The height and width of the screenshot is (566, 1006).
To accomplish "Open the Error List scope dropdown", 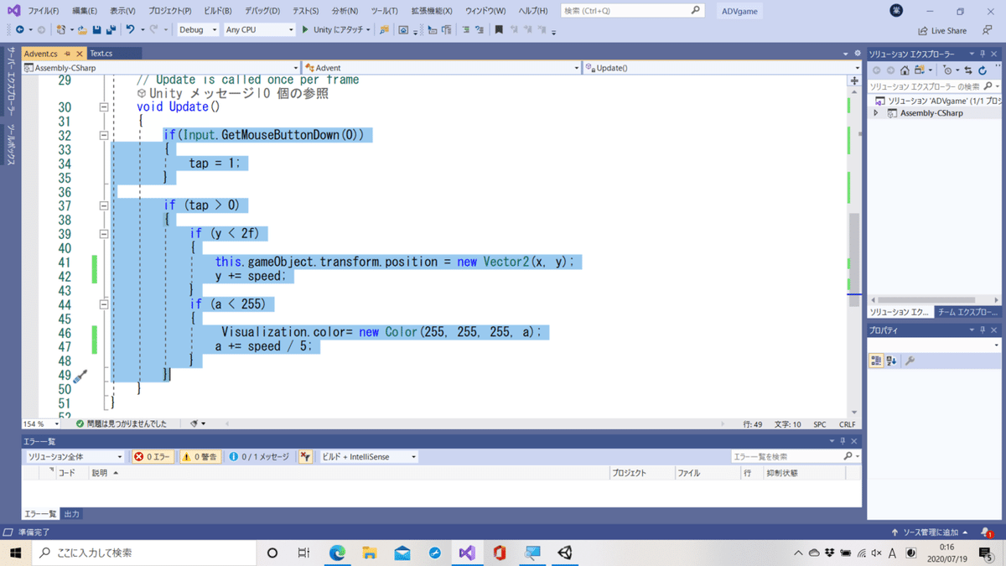I will [75, 457].
